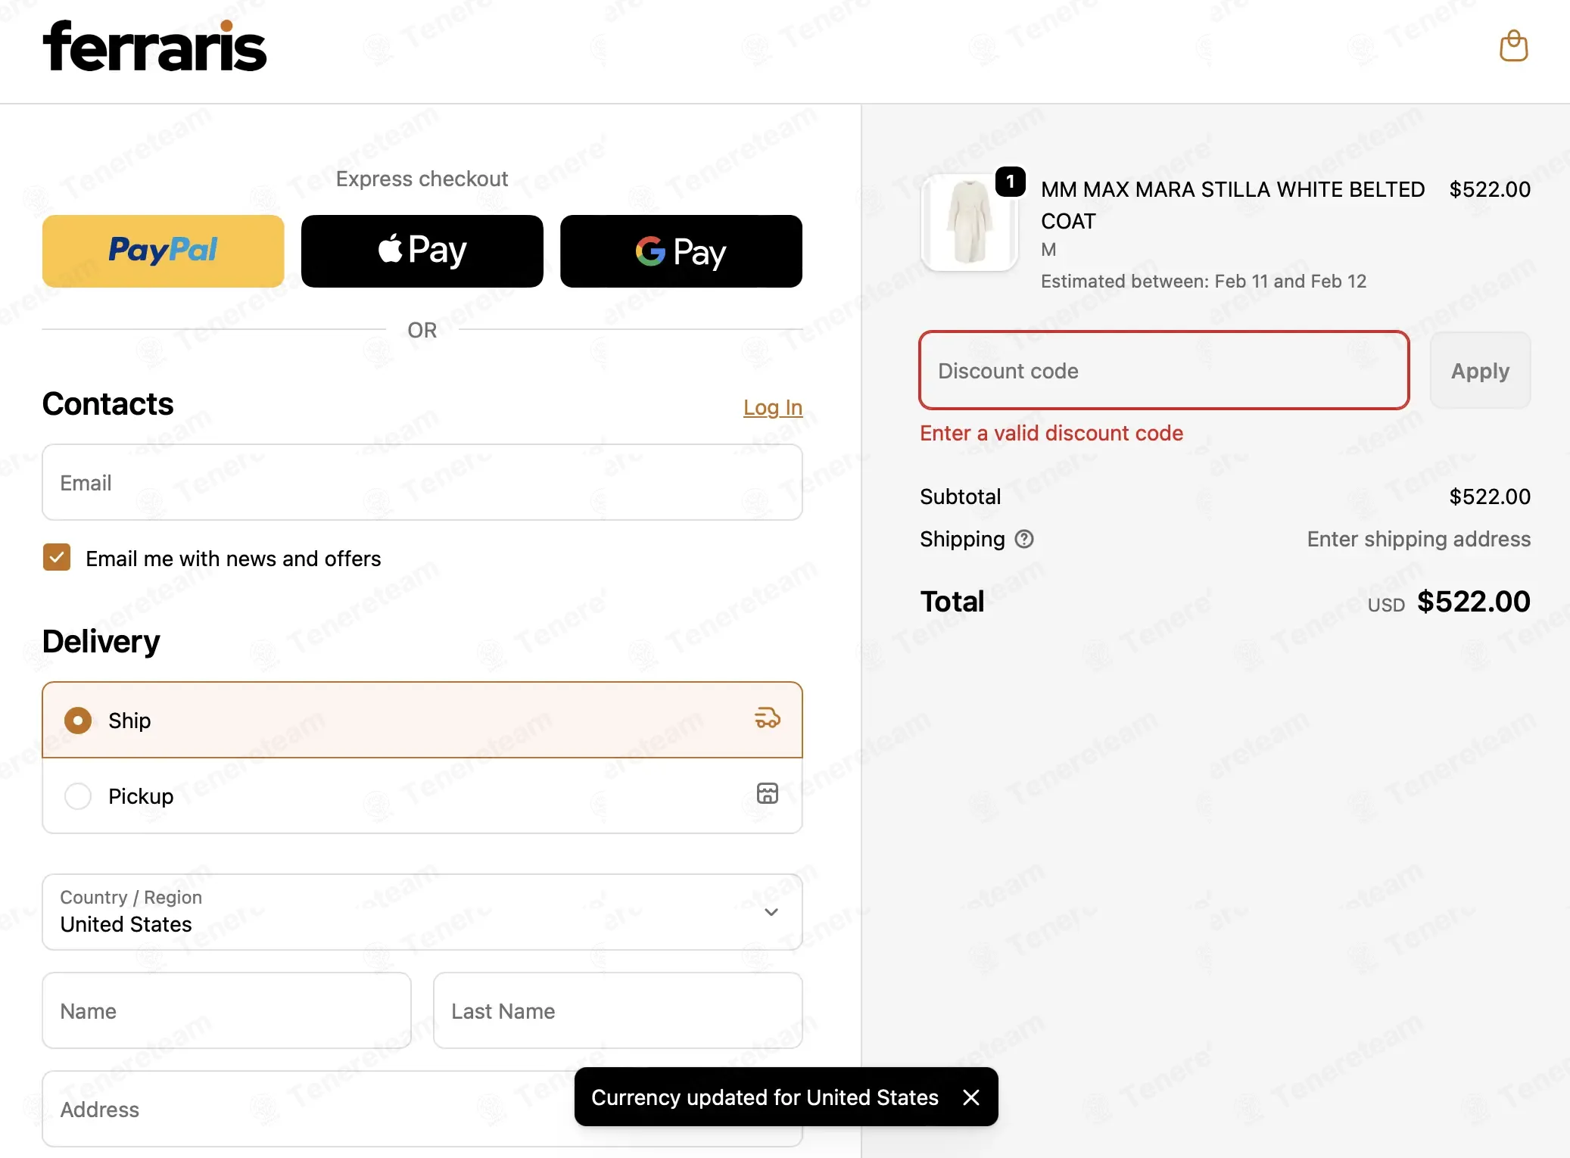This screenshot has height=1158, width=1570.
Task: Click the ferraris logo
Action: point(154,46)
